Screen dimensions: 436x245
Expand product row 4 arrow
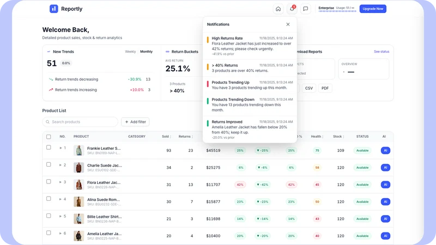60,199
